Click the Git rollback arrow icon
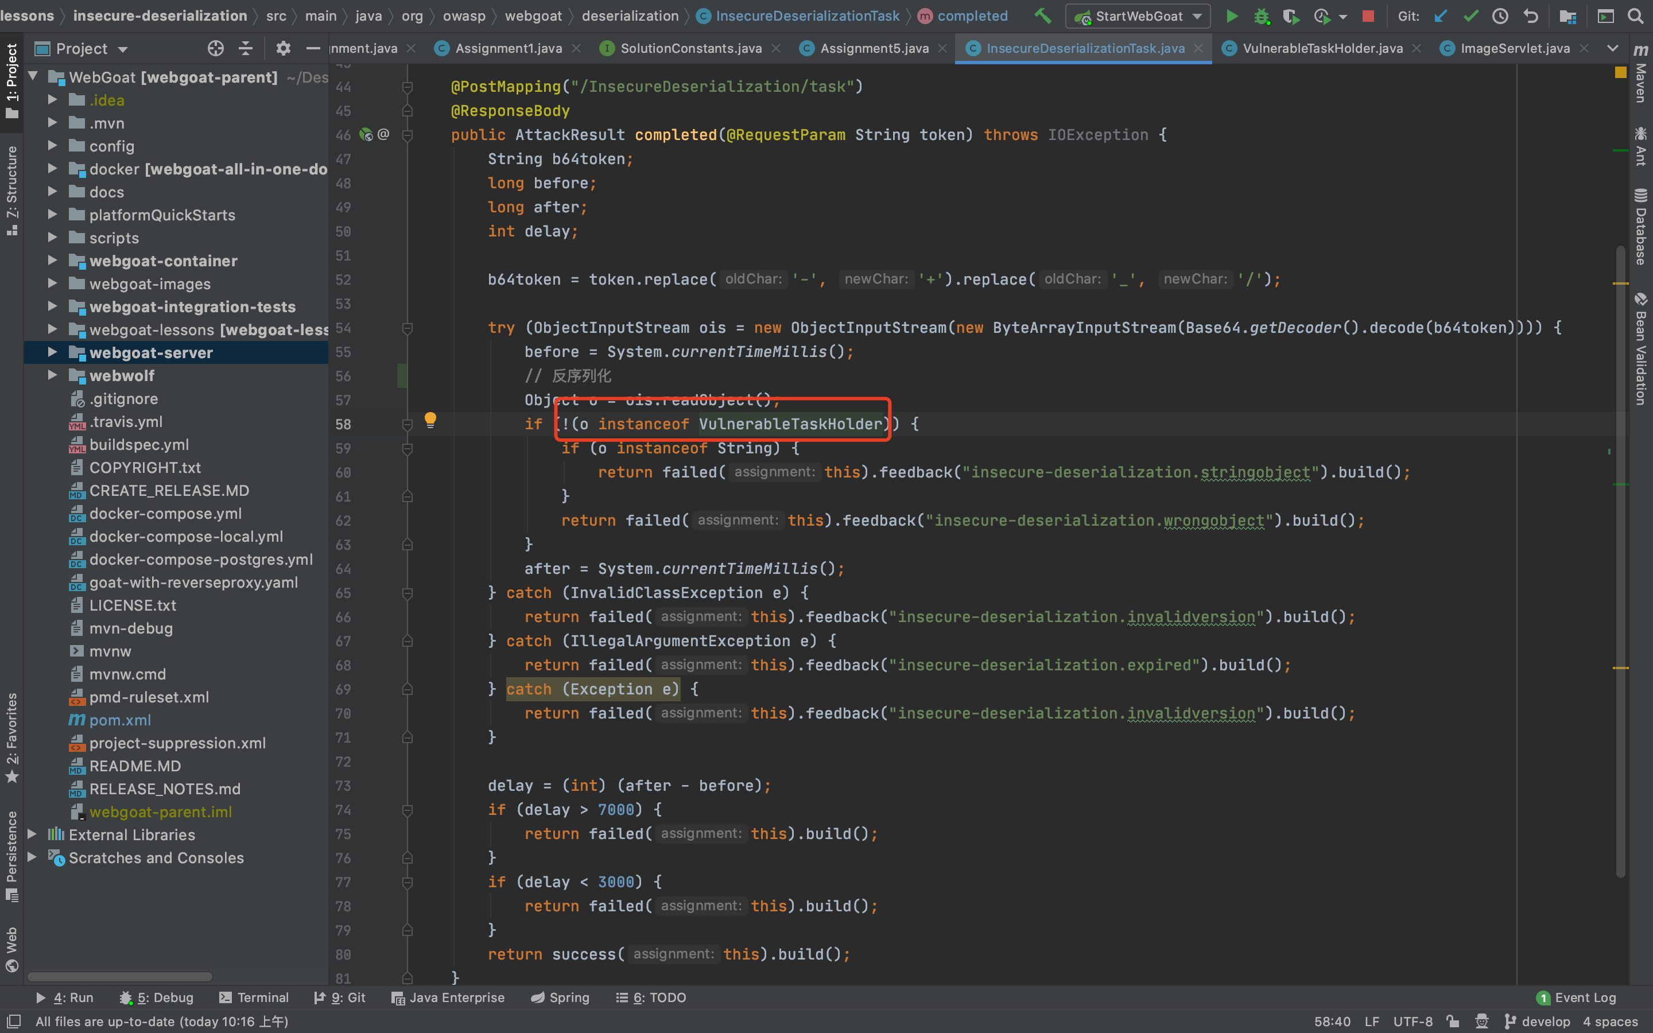This screenshot has height=1033, width=1653. 1531,15
